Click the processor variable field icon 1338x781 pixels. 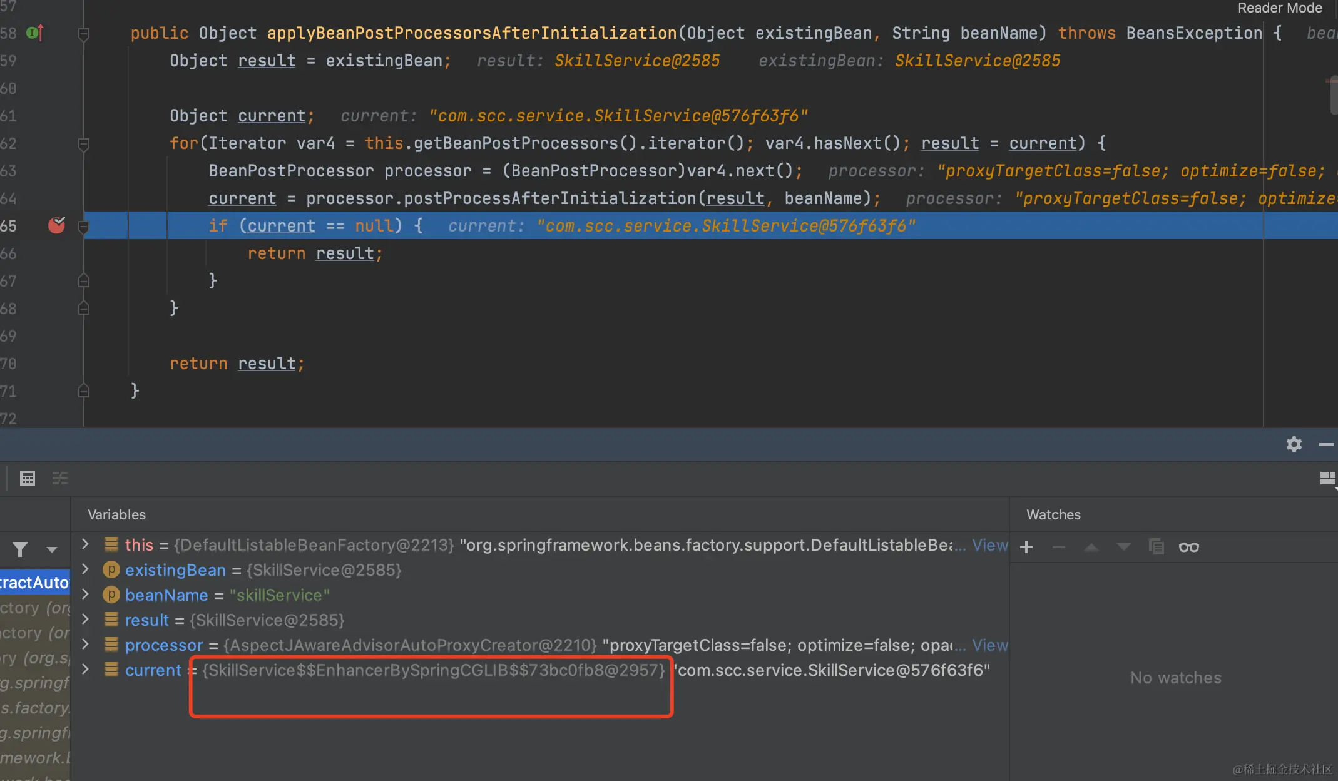click(x=111, y=645)
